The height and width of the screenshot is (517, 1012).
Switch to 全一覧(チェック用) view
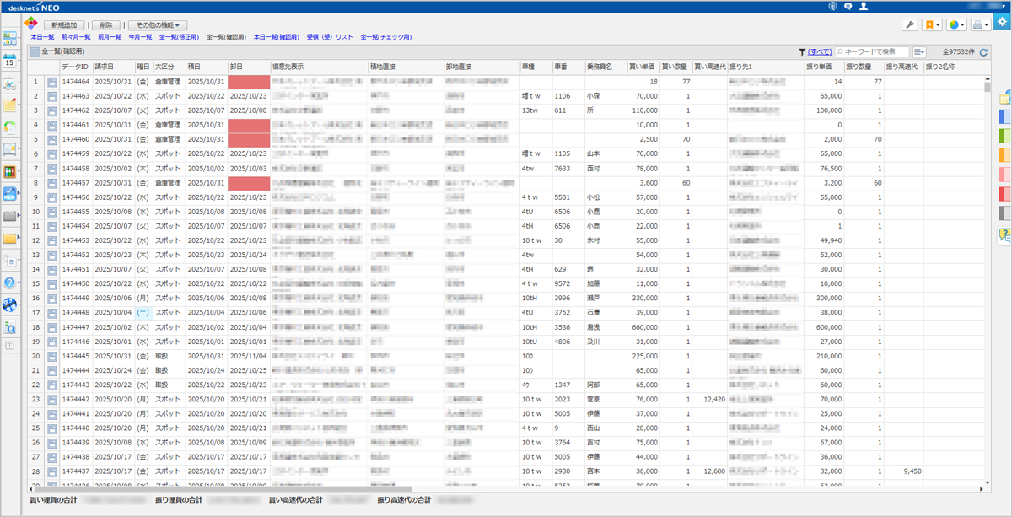click(385, 37)
